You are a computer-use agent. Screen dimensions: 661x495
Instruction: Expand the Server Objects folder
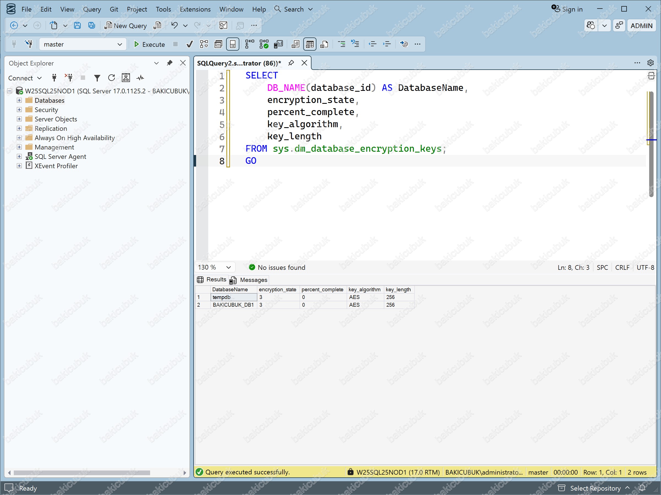[19, 119]
